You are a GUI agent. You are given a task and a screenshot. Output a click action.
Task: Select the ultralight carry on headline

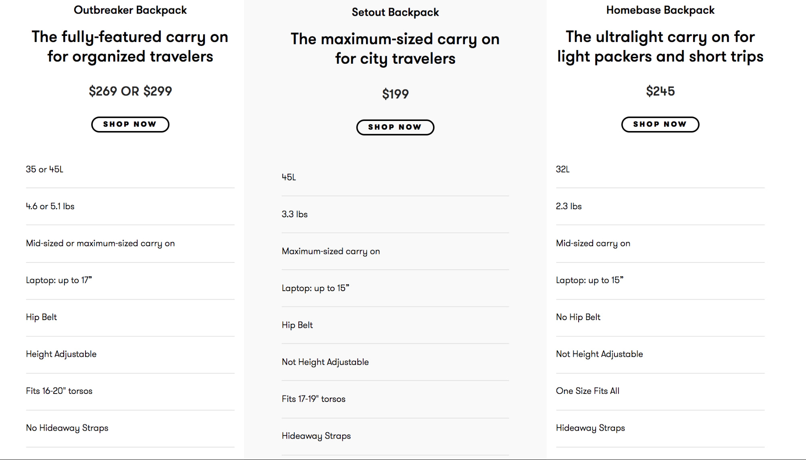coord(660,46)
